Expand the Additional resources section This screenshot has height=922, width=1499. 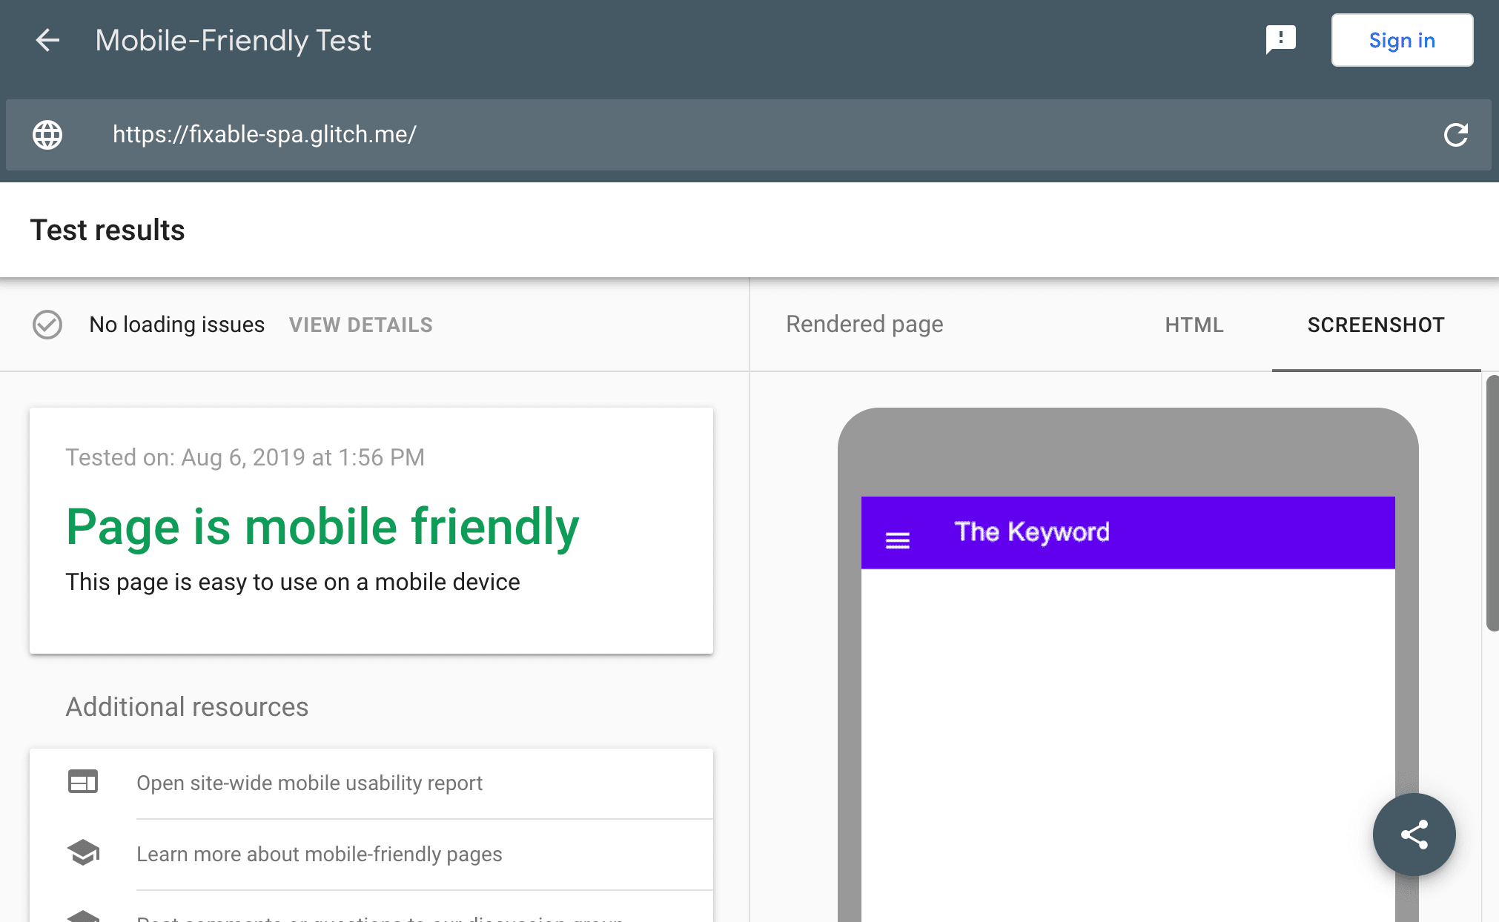point(188,706)
